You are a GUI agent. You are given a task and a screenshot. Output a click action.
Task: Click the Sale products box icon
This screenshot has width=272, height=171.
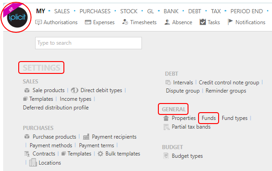tap(27, 90)
